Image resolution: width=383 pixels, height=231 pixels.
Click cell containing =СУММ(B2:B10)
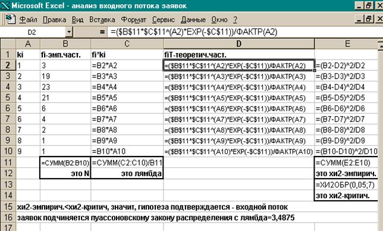[65, 163]
